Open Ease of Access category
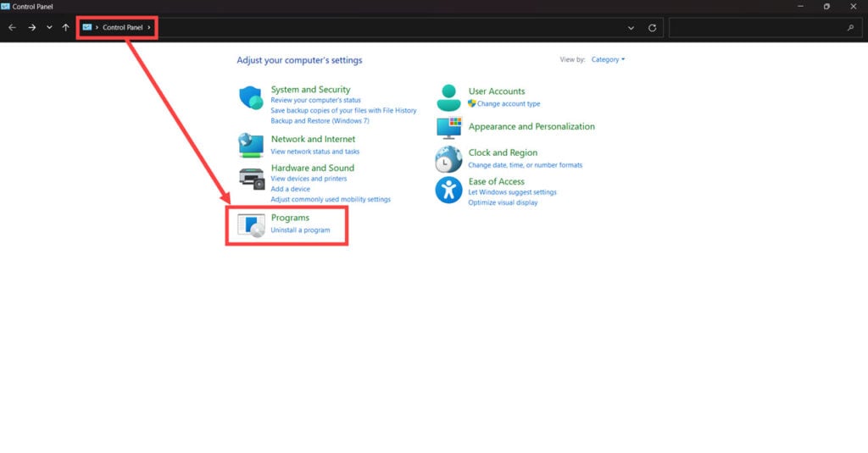This screenshot has height=453, width=868. point(496,181)
